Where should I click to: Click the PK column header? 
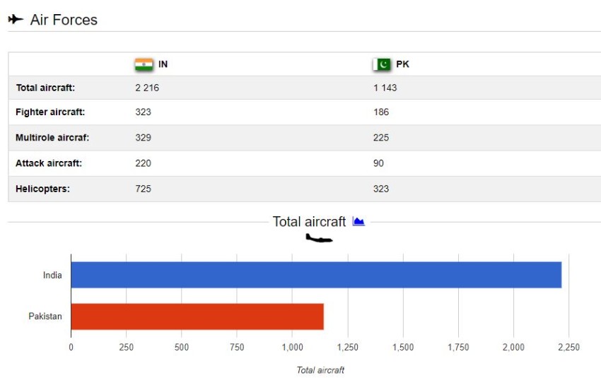pos(402,64)
